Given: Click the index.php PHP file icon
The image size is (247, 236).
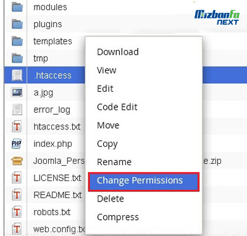Looking at the screenshot, I should point(17,144).
